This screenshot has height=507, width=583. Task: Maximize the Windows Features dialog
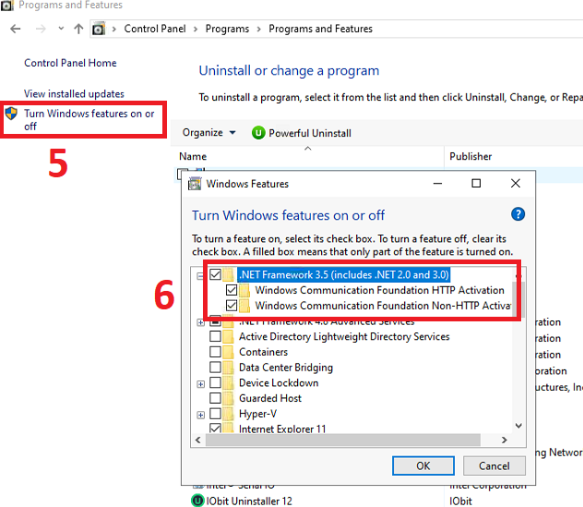click(476, 184)
